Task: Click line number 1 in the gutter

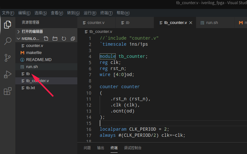Action: point(90,38)
